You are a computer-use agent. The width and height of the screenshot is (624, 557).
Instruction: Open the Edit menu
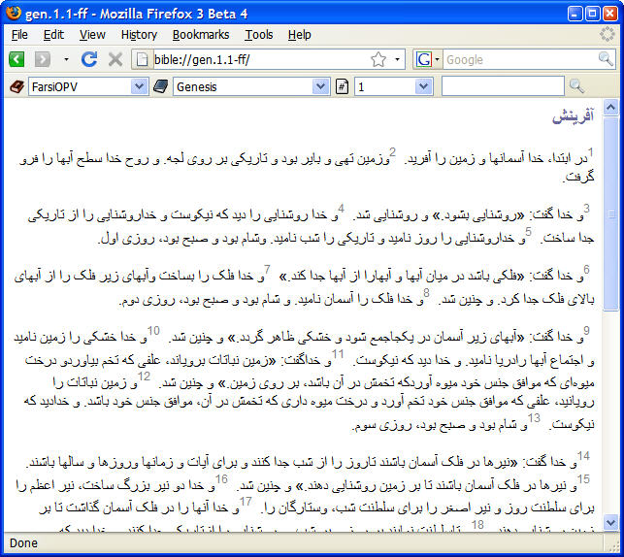pos(53,35)
